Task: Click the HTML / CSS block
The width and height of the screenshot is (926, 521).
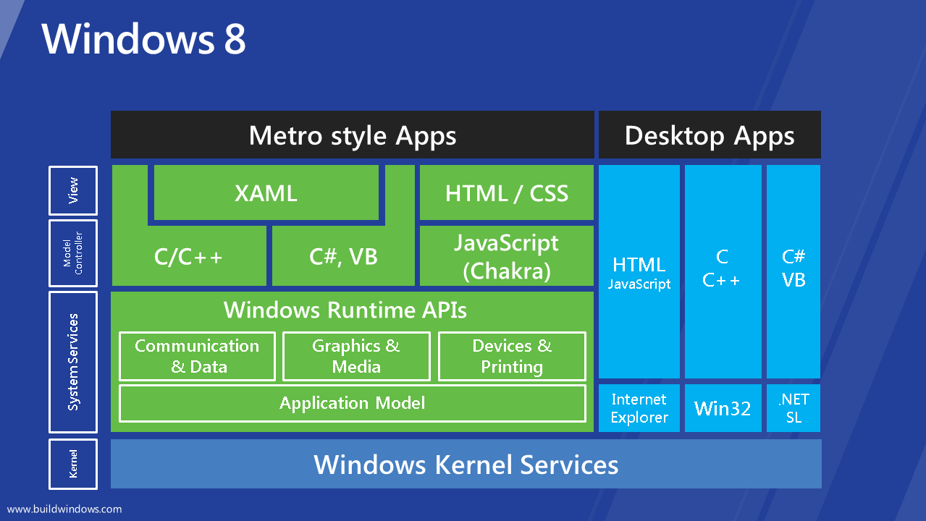Action: pyautogui.click(x=505, y=192)
